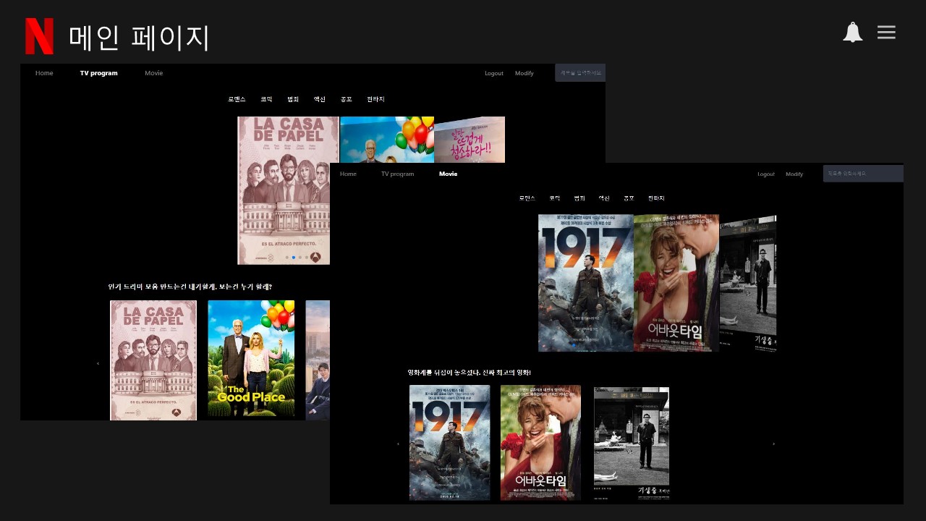The height and width of the screenshot is (521, 926).
Task: Select TV program tab in TV program page
Action: tap(98, 73)
